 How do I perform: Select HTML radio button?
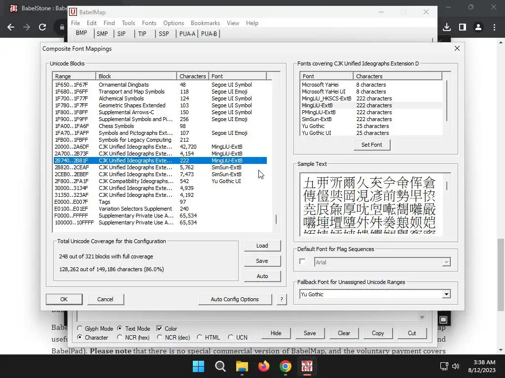200,338
